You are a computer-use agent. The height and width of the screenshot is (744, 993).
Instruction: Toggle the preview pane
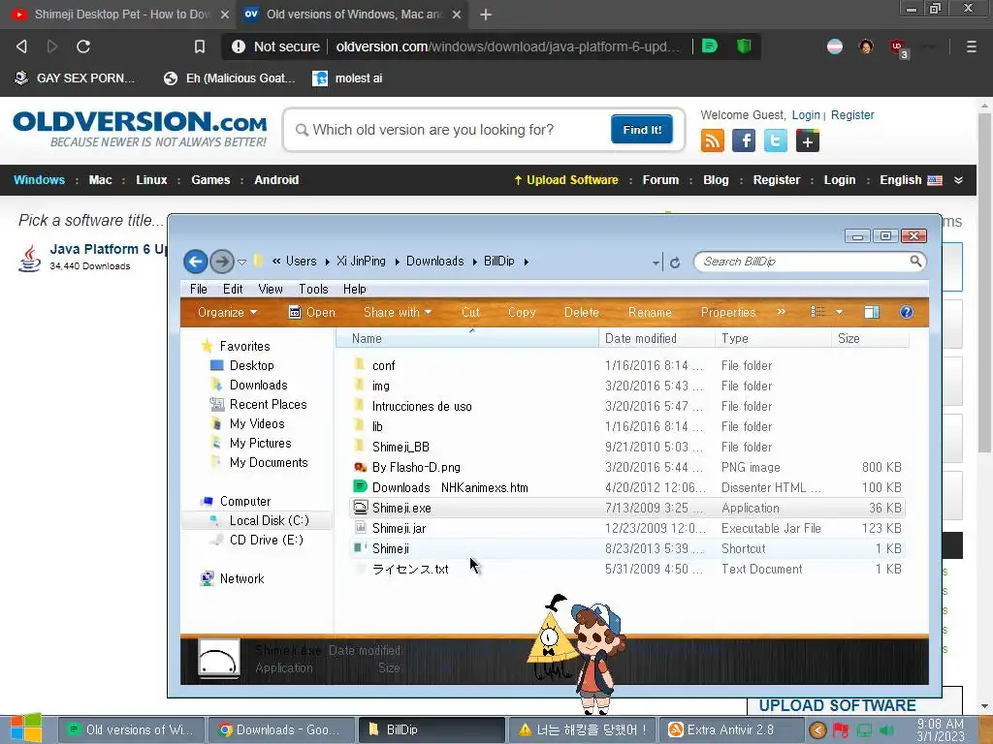point(872,312)
